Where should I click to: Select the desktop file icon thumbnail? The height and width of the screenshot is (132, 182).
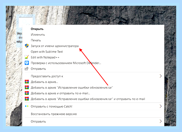click(26, 21)
